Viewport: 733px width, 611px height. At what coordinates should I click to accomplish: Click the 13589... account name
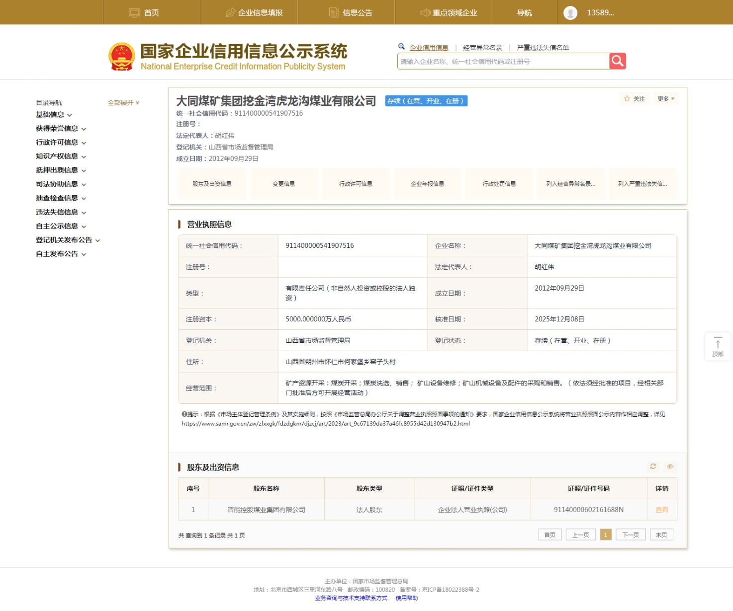pyautogui.click(x=601, y=13)
